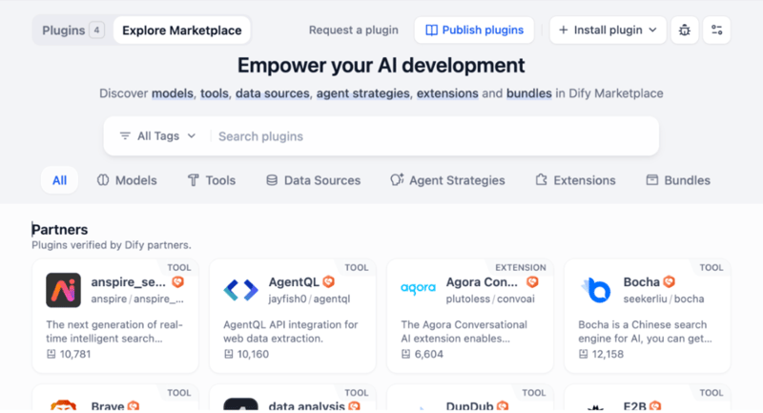Click the verified badge next to AgentQL
The image size is (763, 413).
point(329,282)
